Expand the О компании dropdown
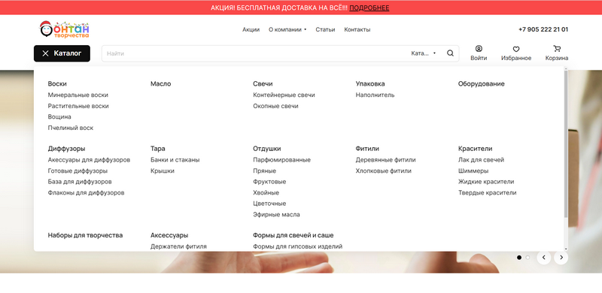Image resolution: width=602 pixels, height=293 pixels. coord(287,29)
